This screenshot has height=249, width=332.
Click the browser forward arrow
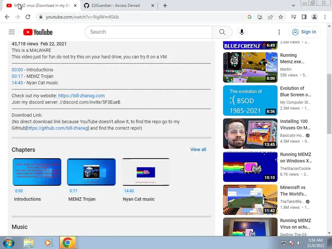[18, 17]
